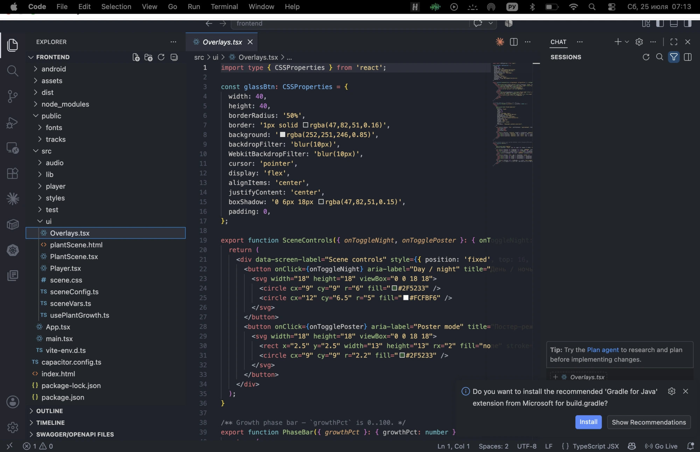This screenshot has height=452, width=700.
Task: Start Go Live server from status bar
Action: [x=661, y=446]
